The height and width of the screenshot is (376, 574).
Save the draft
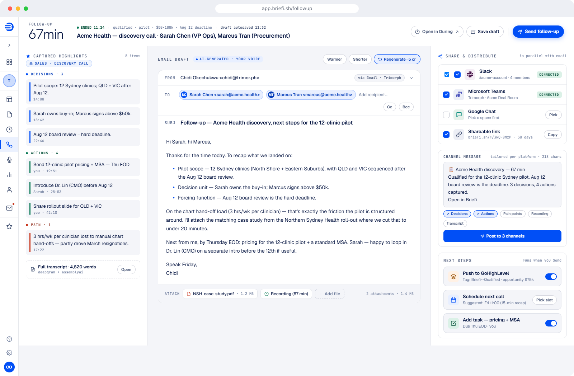[485, 32]
